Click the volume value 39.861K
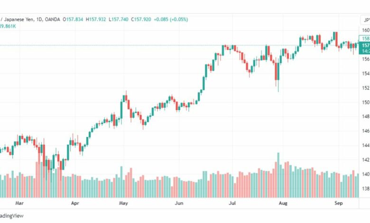 (8, 26)
